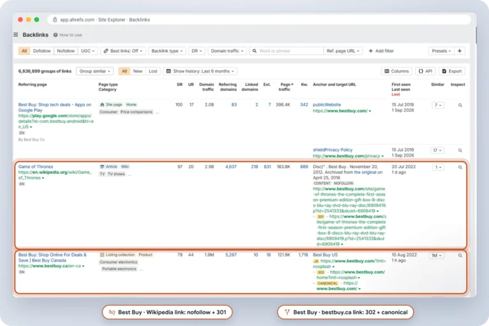
Task: Click the "6,836,899 groups of links" count
Action: pos(45,71)
